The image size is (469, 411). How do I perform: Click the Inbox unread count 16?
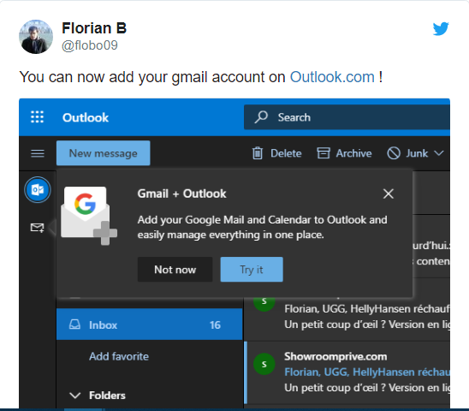215,325
